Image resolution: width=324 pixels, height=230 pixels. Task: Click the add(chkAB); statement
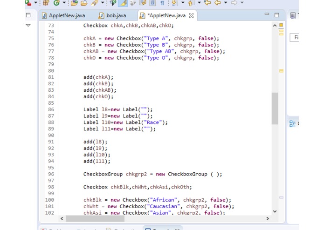pos(100,90)
